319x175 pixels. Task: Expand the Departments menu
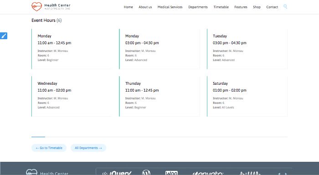pos(198,7)
